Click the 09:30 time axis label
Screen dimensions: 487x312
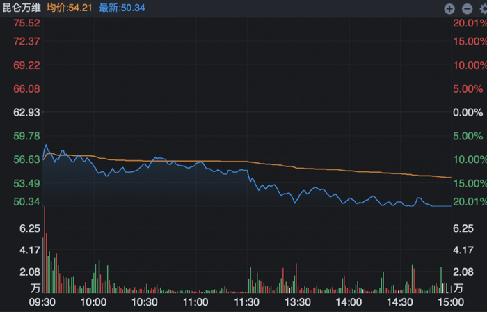coord(42,302)
